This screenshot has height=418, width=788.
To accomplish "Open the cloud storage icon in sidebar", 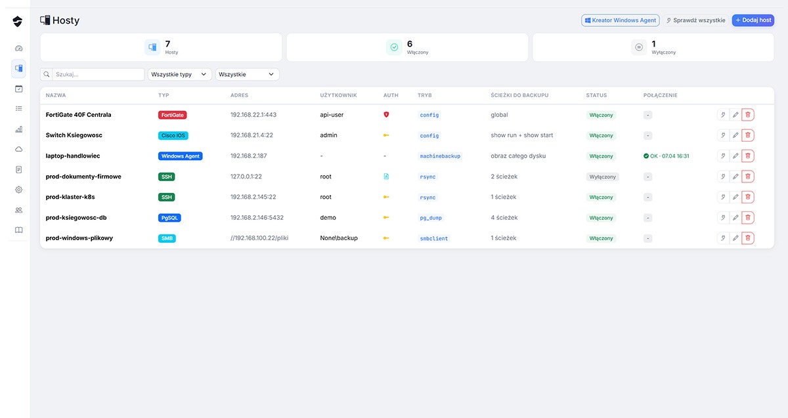I will coord(18,149).
